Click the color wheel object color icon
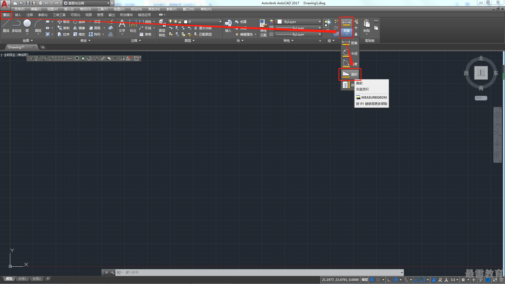The width and height of the screenshot is (505, 284). (271, 22)
